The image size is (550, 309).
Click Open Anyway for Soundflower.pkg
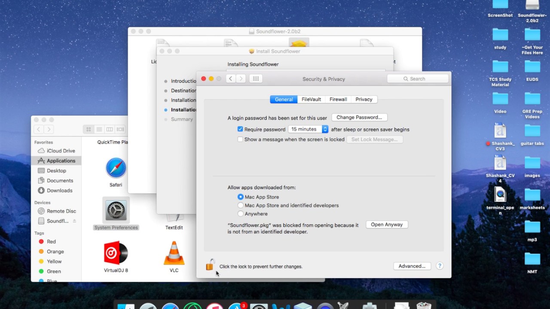[387, 224]
